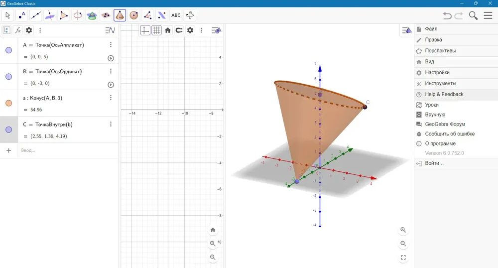498x268 pixels.
Task: Select the Move arrow tool
Action: point(8,15)
